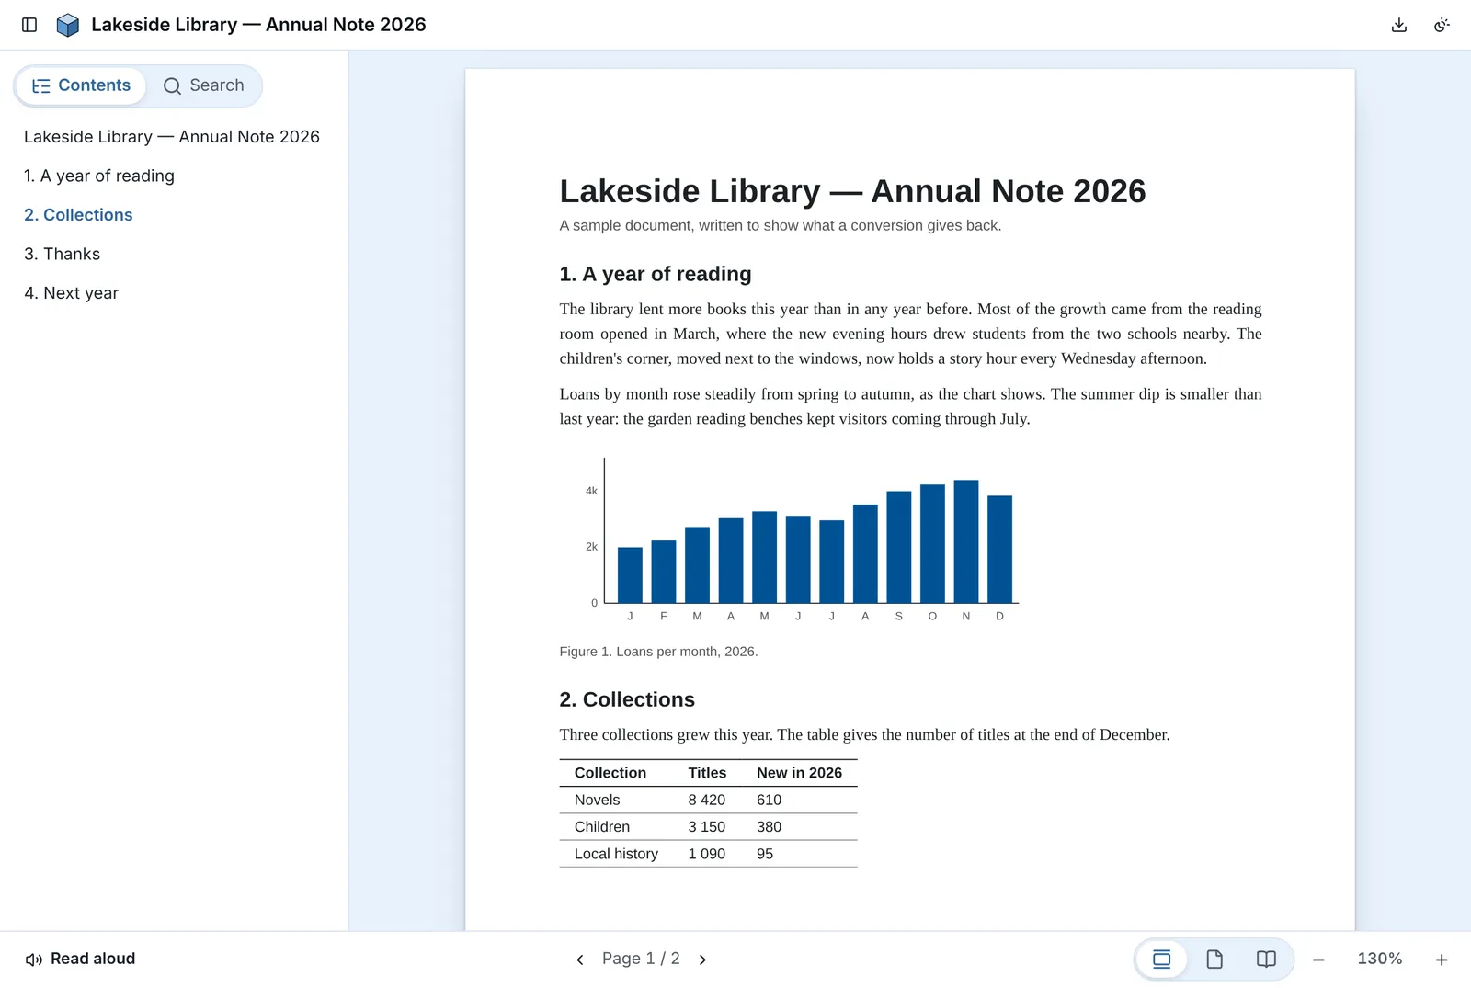Image resolution: width=1471 pixels, height=988 pixels.
Task: Jump to '3. Thanks' section
Action: tap(62, 254)
